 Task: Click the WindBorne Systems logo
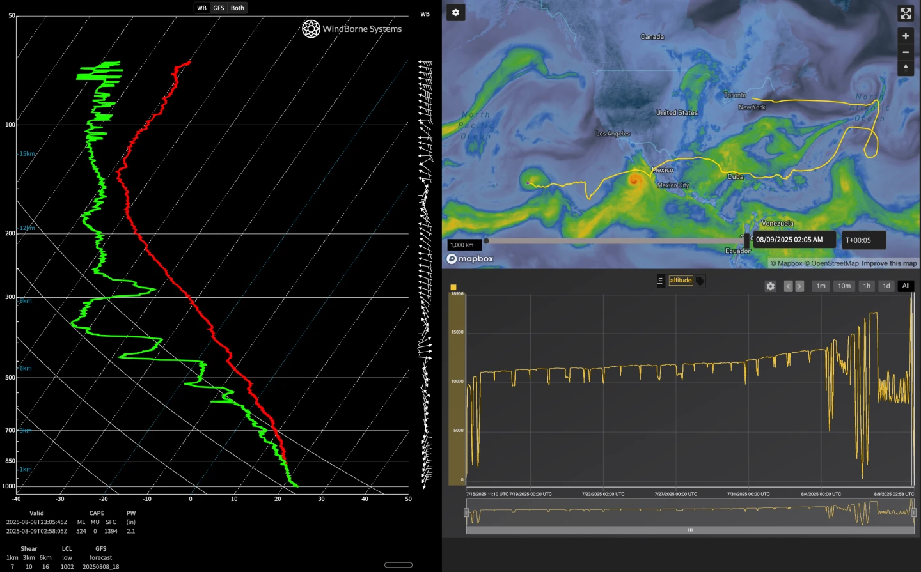(352, 29)
